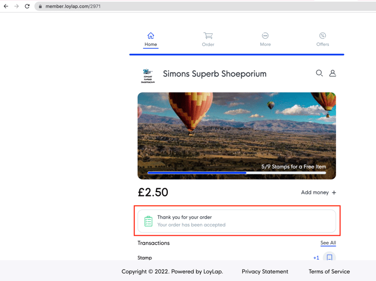The width and height of the screenshot is (376, 281).
Task: Open the More options icon
Action: (x=265, y=35)
